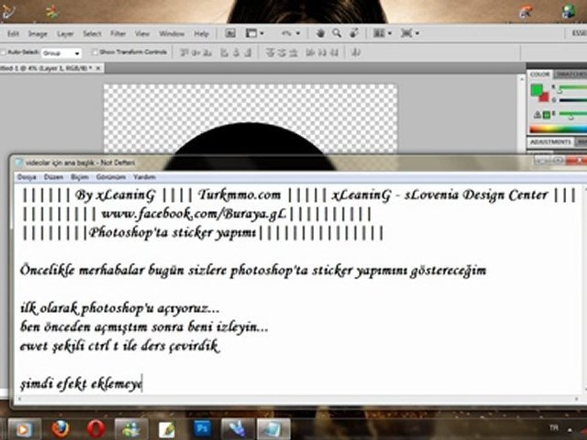
Task: Launch Bridge from the Photoshop application bar
Action: tap(230, 33)
